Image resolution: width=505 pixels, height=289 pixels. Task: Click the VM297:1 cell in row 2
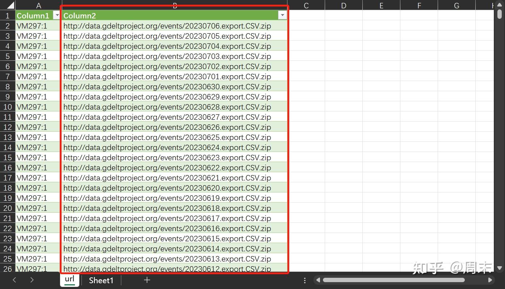click(x=39, y=26)
